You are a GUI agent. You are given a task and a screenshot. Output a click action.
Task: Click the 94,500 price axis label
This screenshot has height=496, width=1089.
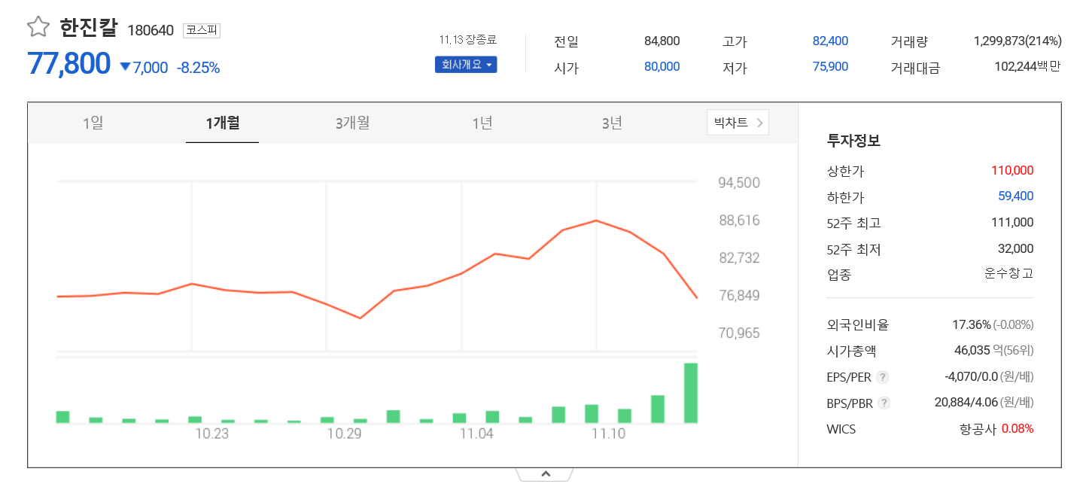pyautogui.click(x=739, y=183)
